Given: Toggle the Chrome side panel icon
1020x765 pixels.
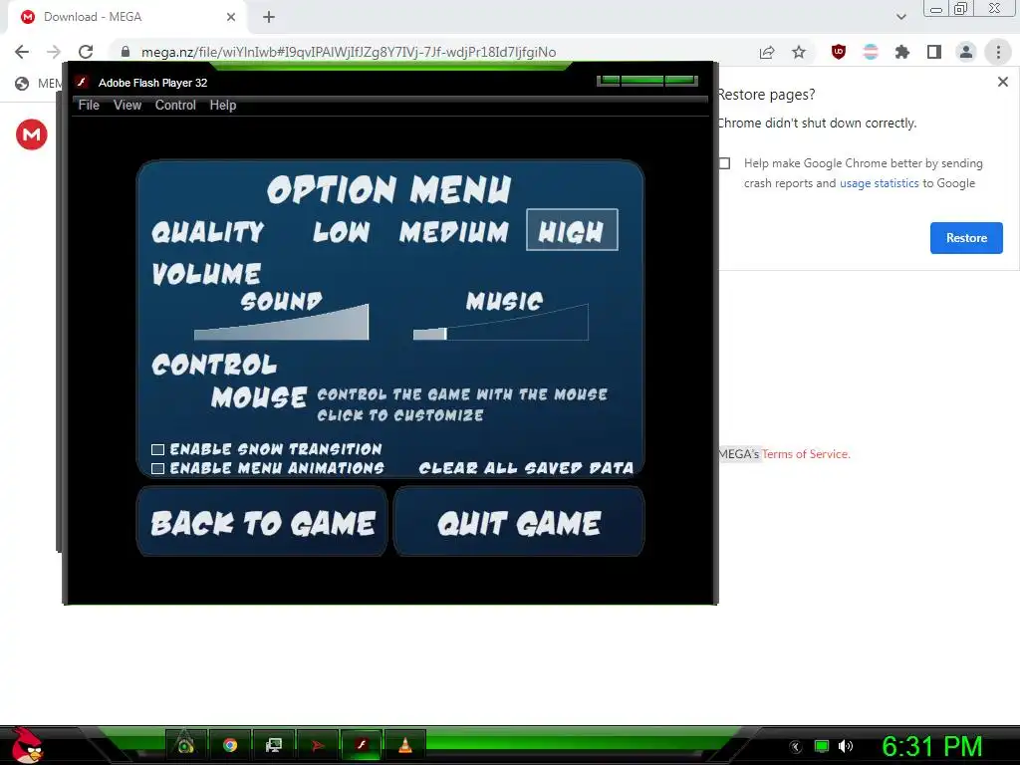Looking at the screenshot, I should pyautogui.click(x=934, y=52).
